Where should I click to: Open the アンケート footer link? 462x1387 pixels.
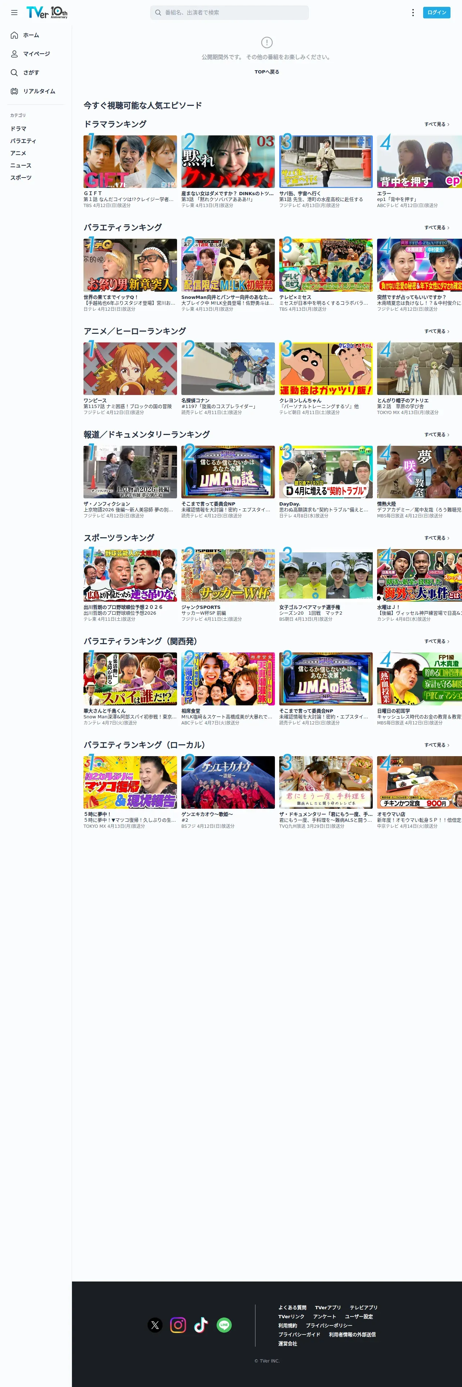click(x=324, y=1316)
